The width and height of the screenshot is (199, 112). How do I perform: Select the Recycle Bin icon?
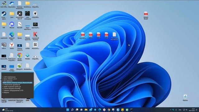click(x=185, y=97)
